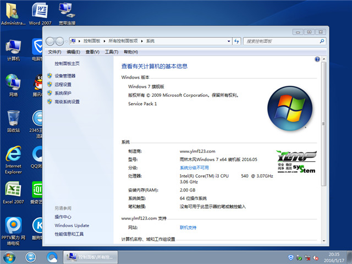Open the Recycle Bin (回收站)
The height and width of the screenshot is (264, 352).
(x=13, y=120)
